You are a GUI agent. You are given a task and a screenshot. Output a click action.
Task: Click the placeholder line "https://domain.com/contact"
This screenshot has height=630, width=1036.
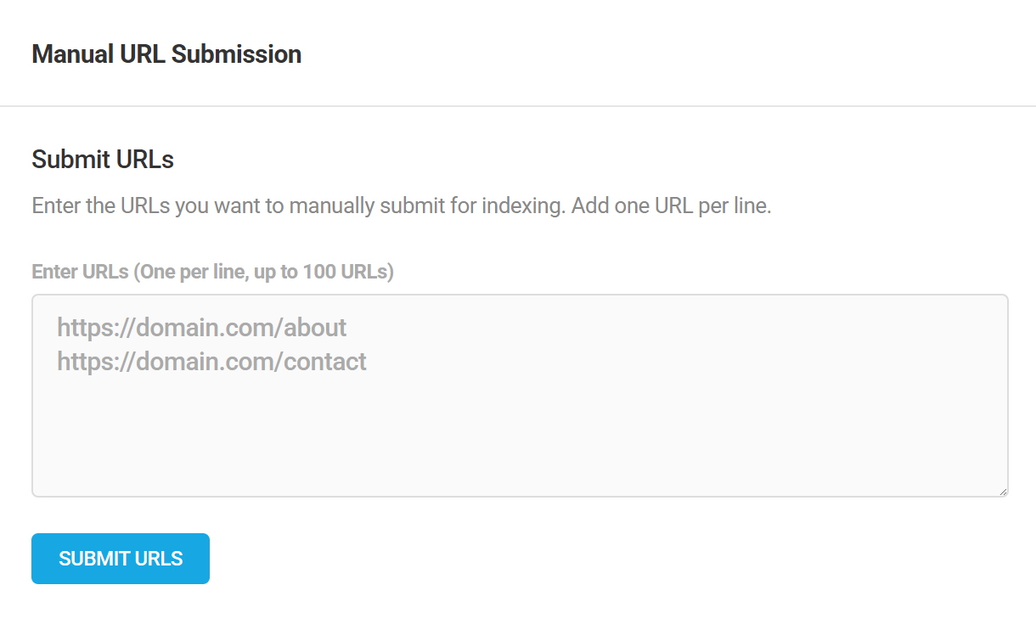[x=211, y=362]
